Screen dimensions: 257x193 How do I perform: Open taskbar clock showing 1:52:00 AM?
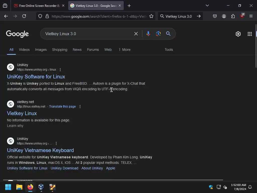click(238, 187)
